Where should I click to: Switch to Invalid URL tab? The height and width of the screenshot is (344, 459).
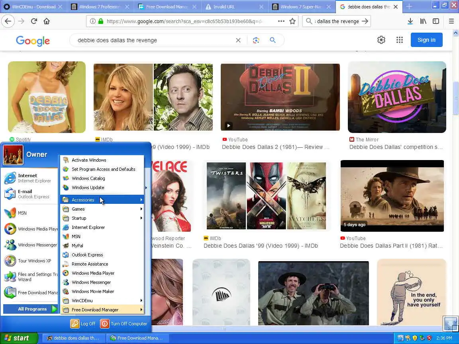pyautogui.click(x=234, y=7)
